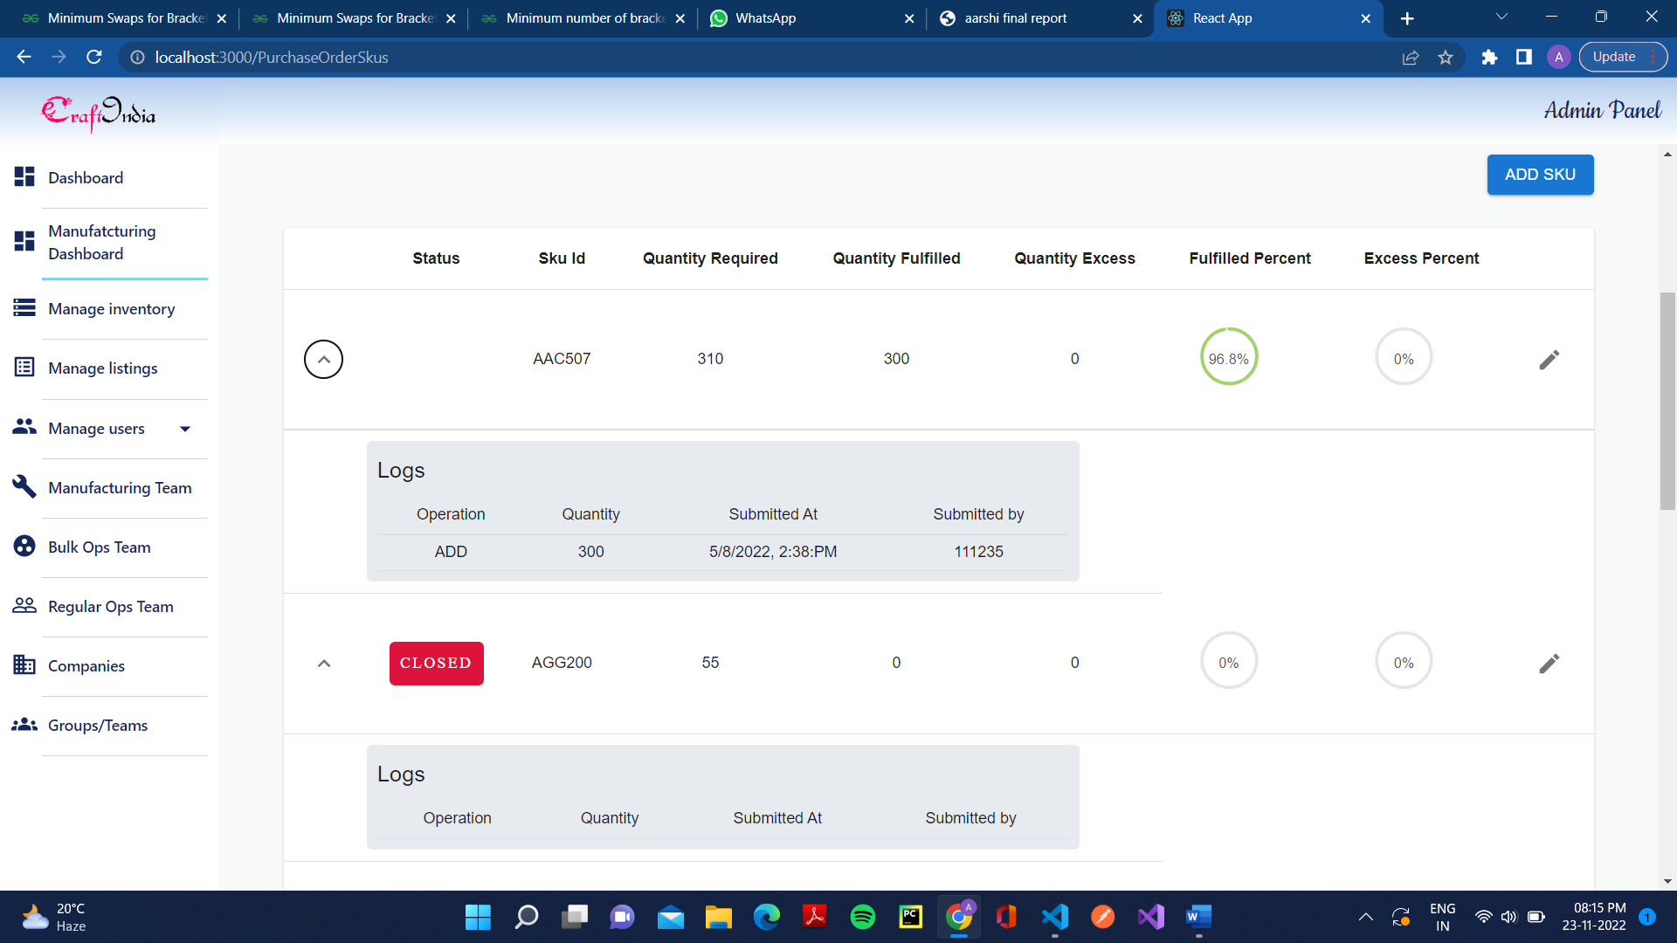The width and height of the screenshot is (1677, 943).
Task: Select the Companies building icon
Action: [x=24, y=665]
